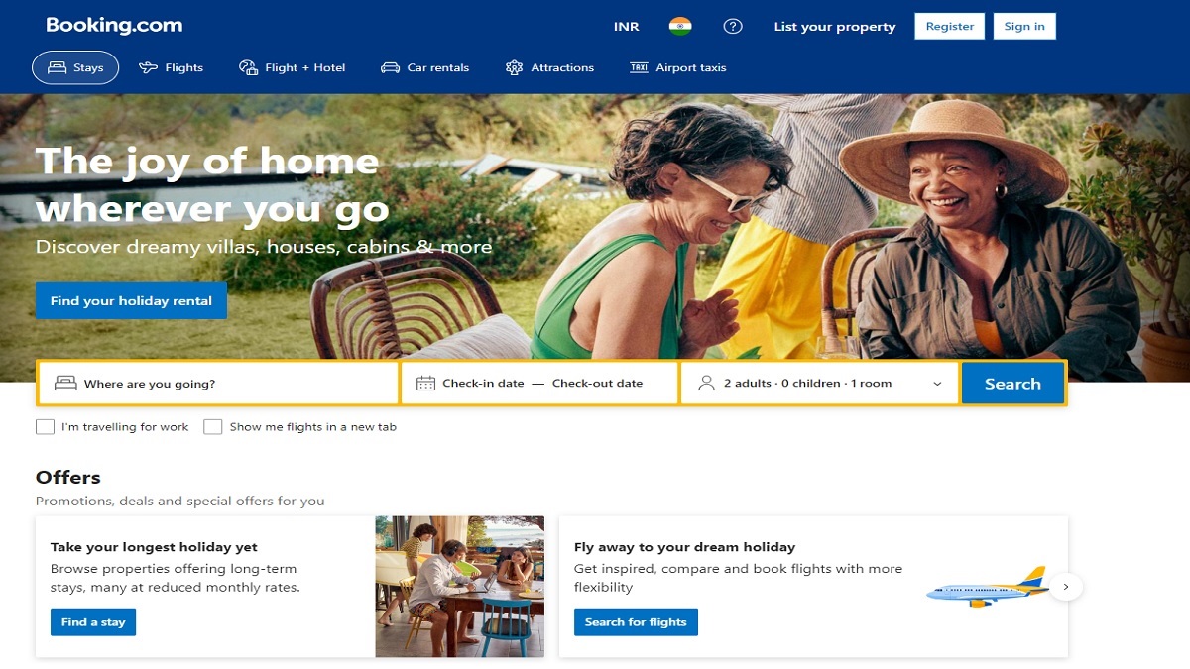
Task: Open the help question mark icon
Action: [x=733, y=27]
